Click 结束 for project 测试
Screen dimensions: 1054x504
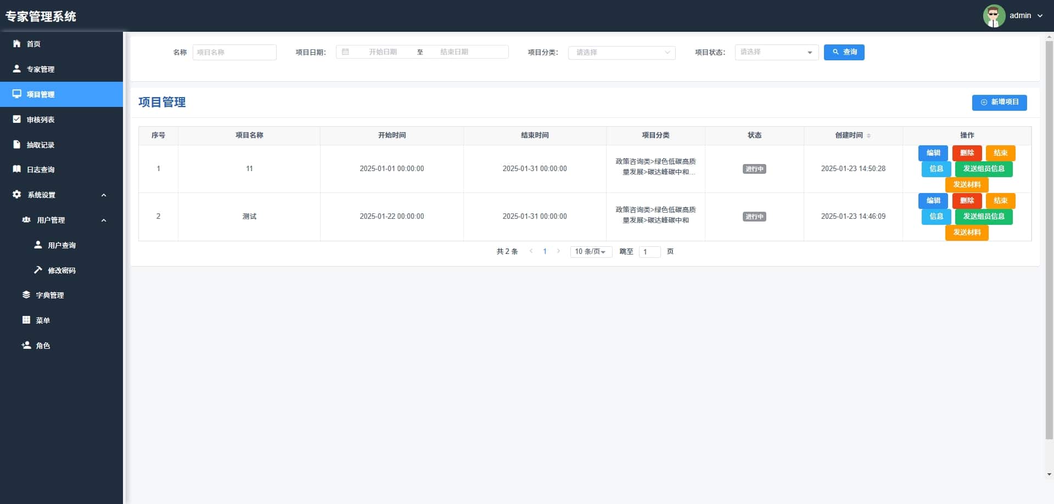coord(1000,201)
